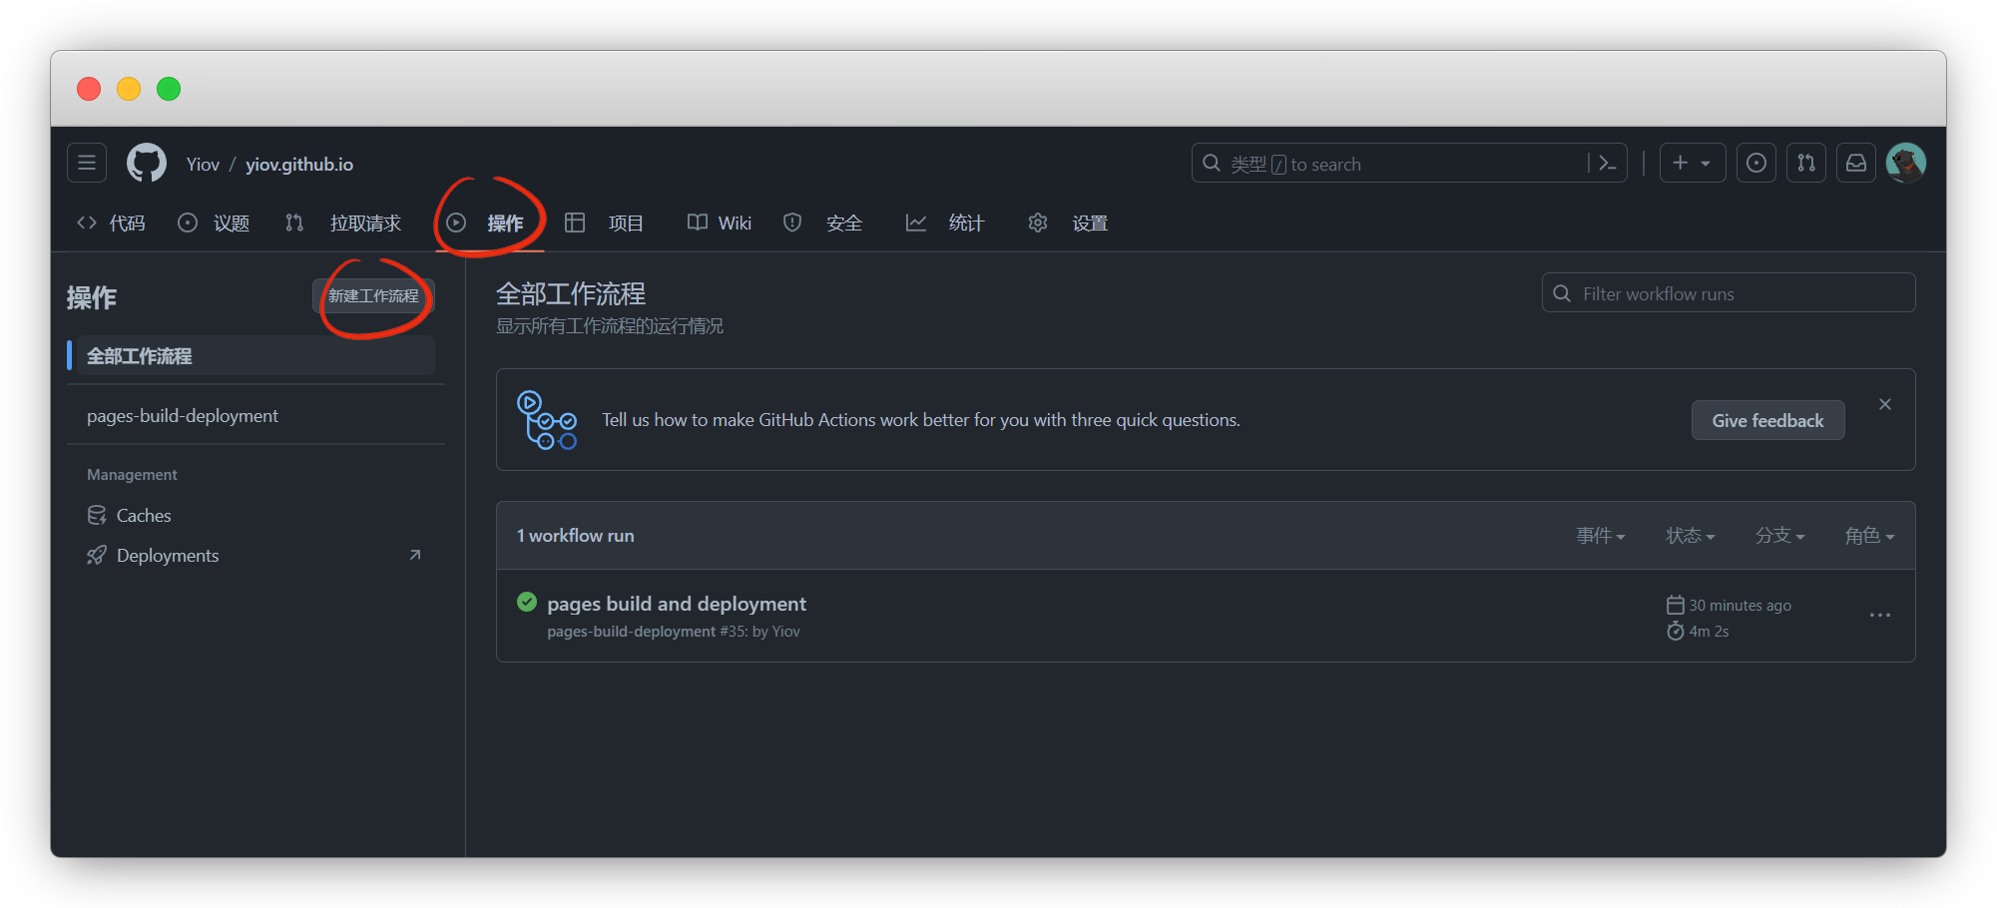The width and height of the screenshot is (1997, 908).
Task: Click the Filter workflow runs field
Action: tap(1728, 292)
